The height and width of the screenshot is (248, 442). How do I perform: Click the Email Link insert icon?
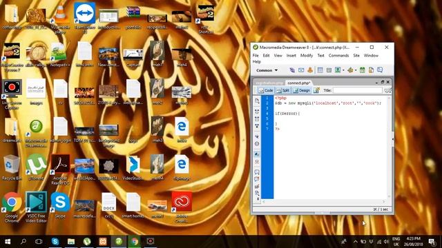pos(301,70)
